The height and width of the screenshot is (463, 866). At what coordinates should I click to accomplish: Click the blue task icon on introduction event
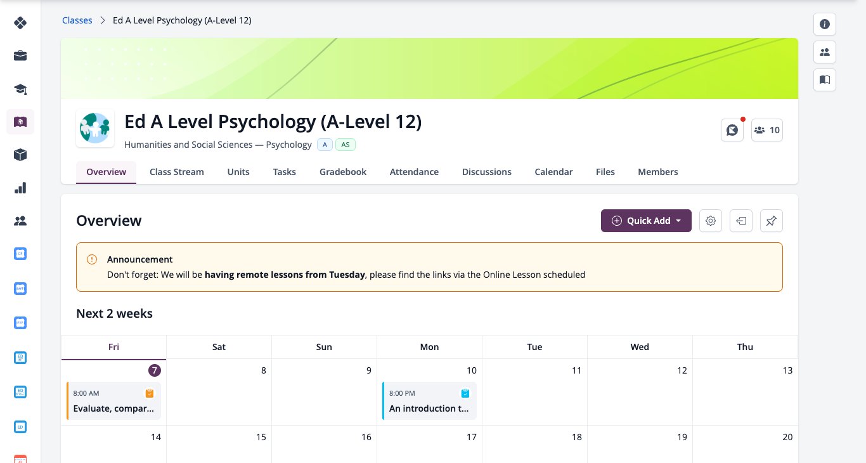pyautogui.click(x=465, y=393)
